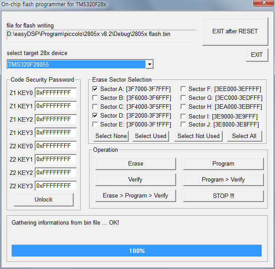
Task: Click the TMS320F28055 device combo box
Action: tap(80, 64)
